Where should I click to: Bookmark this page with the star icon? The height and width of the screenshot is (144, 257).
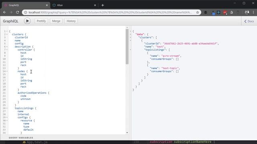click(x=198, y=12)
